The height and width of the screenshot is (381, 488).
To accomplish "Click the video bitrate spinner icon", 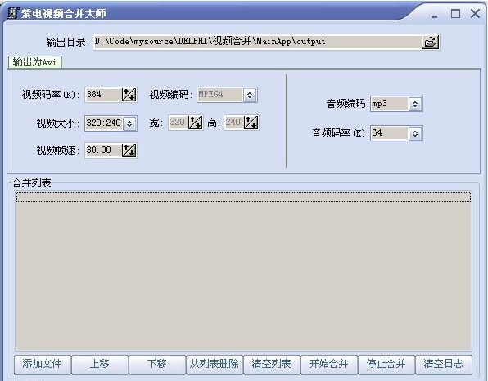I will pos(129,95).
